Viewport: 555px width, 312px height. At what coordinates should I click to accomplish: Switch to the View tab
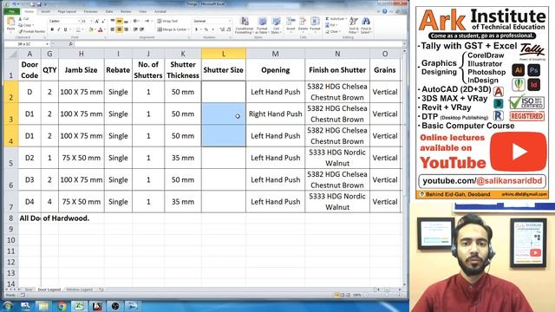[142, 11]
